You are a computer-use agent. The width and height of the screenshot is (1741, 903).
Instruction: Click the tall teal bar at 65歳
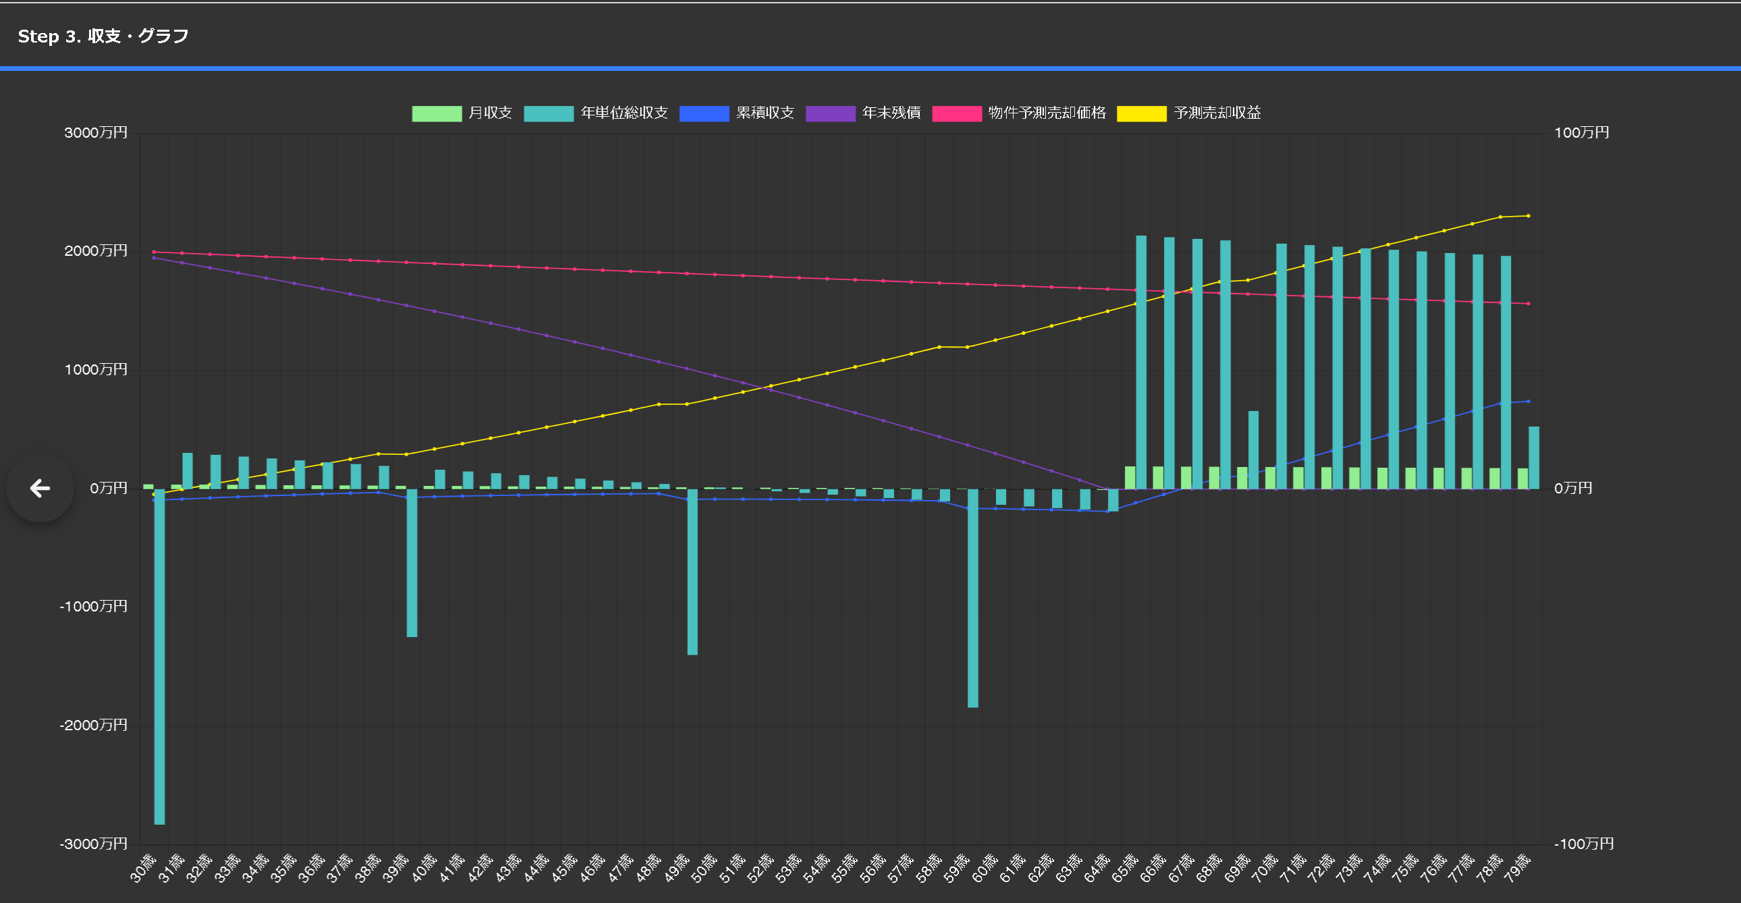(x=1141, y=362)
